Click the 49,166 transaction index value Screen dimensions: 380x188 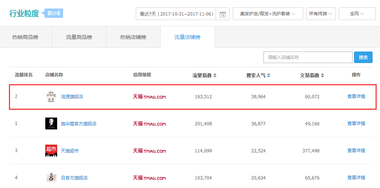(x=312, y=123)
